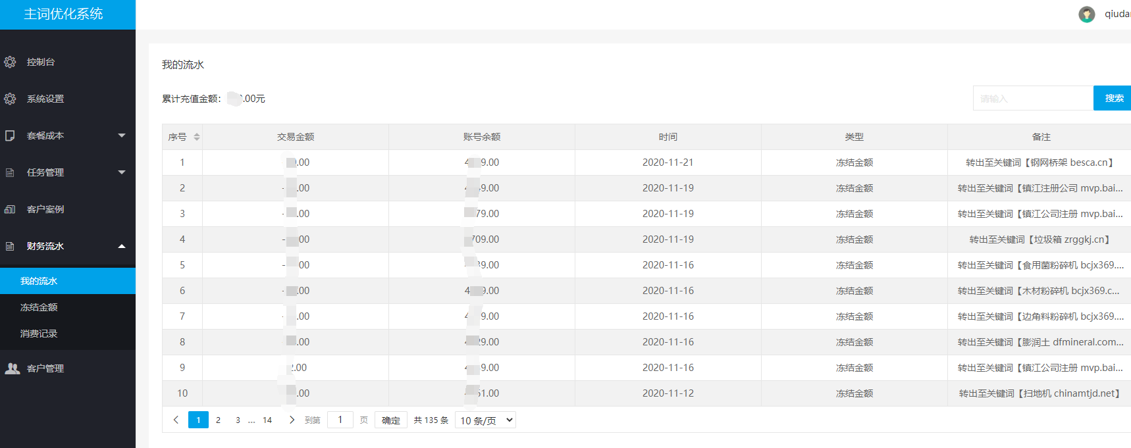Go to next page arrow in pagination
This screenshot has width=1131, height=448.
292,420
